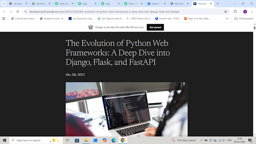Click the 'Dec 5th, 2023' date
Image resolution: width=256 pixels, height=144 pixels.
tap(75, 75)
